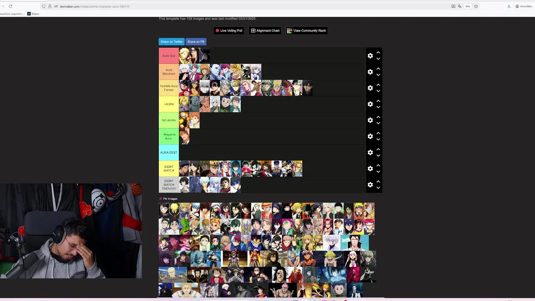Screen dimensions: 535x301
Task: Click the translate page icon
Action: pyautogui.click(x=459, y=6)
